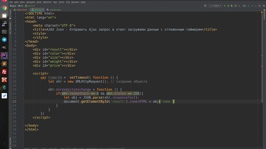This screenshot has width=266, height=149.
Task: Collapse the if block fold on line 21
Action: click(x=24, y=94)
